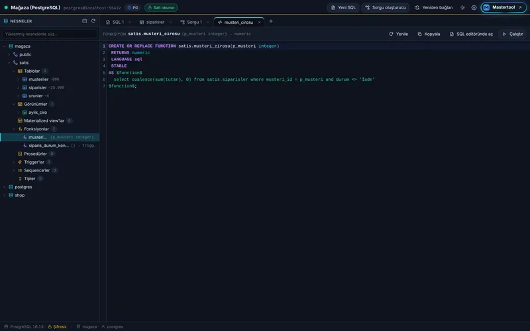The image size is (530, 331).
Task: Open settings via the gear icon
Action: coord(474,7)
